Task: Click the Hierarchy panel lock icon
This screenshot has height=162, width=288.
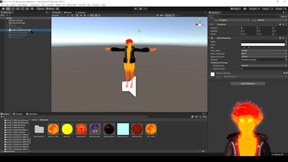Action: click(x=47, y=12)
